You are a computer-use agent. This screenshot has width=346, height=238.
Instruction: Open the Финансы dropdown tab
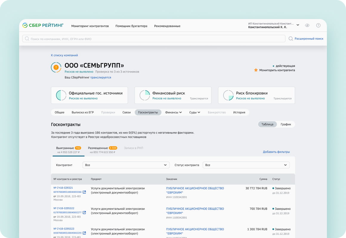(x=173, y=112)
